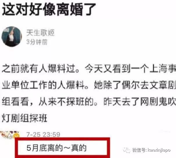The height and width of the screenshot is (158, 176).
Task: Click the red highlight box's top border
Action: (x=63, y=139)
